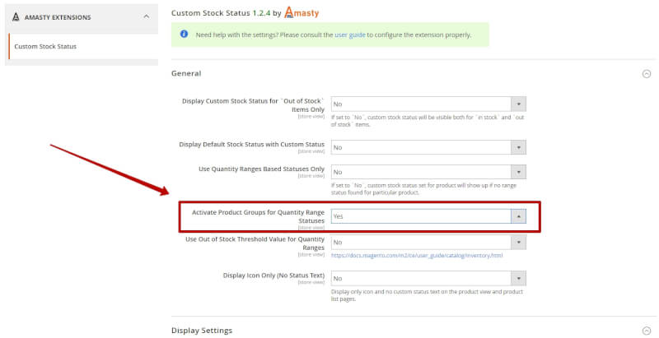Click hint text about custom status visible for both items

pyautogui.click(x=428, y=121)
